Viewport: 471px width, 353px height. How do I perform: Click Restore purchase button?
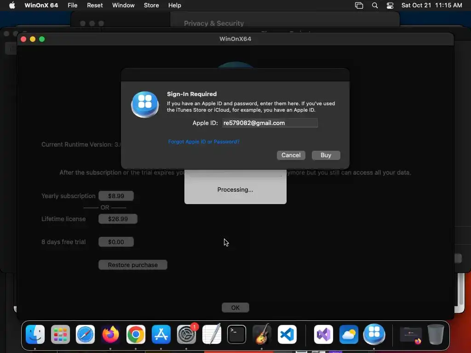coord(133,265)
